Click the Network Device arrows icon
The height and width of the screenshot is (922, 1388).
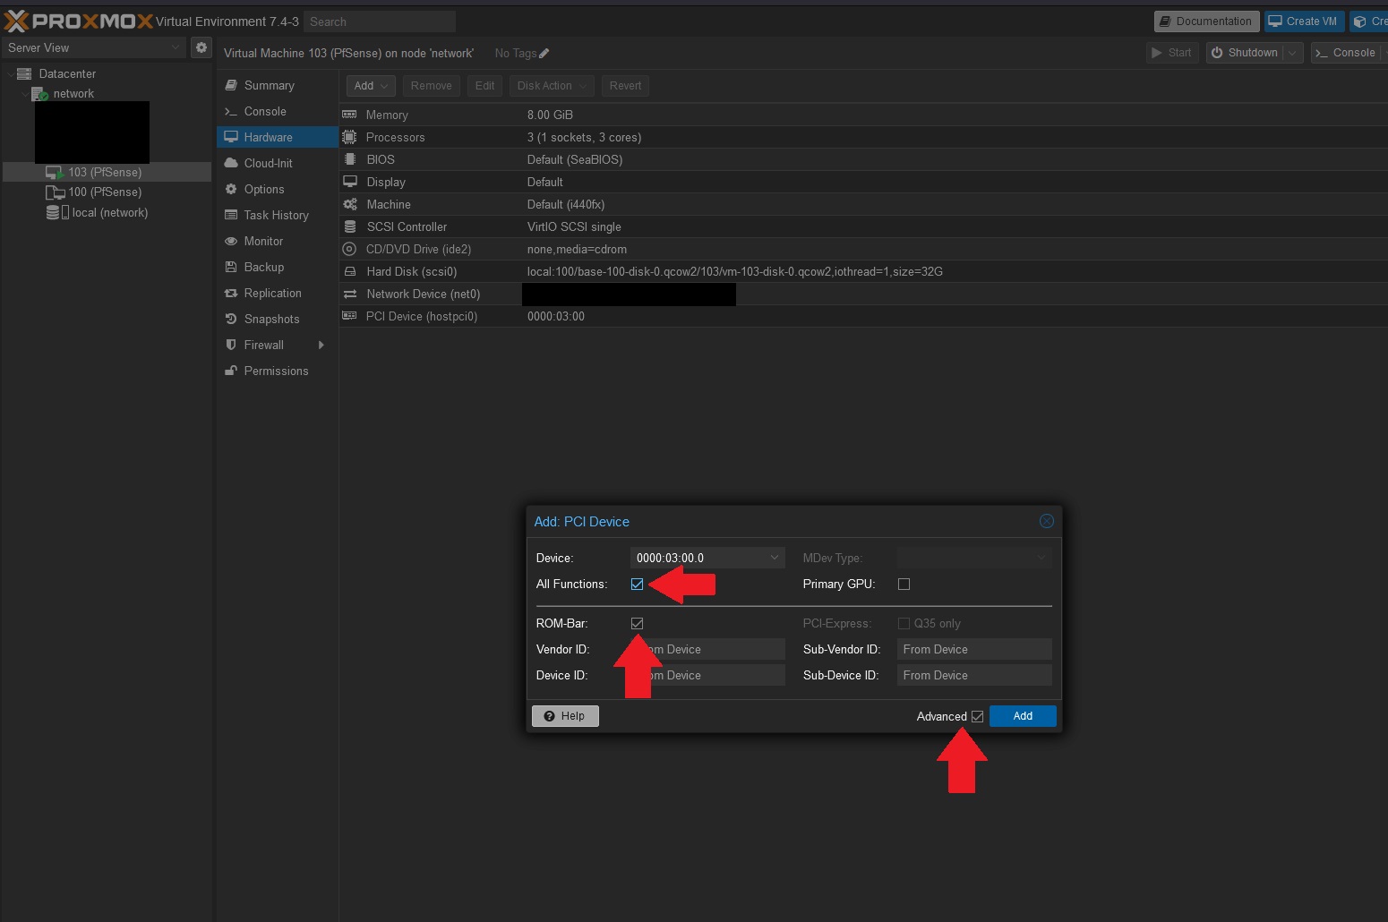349,294
